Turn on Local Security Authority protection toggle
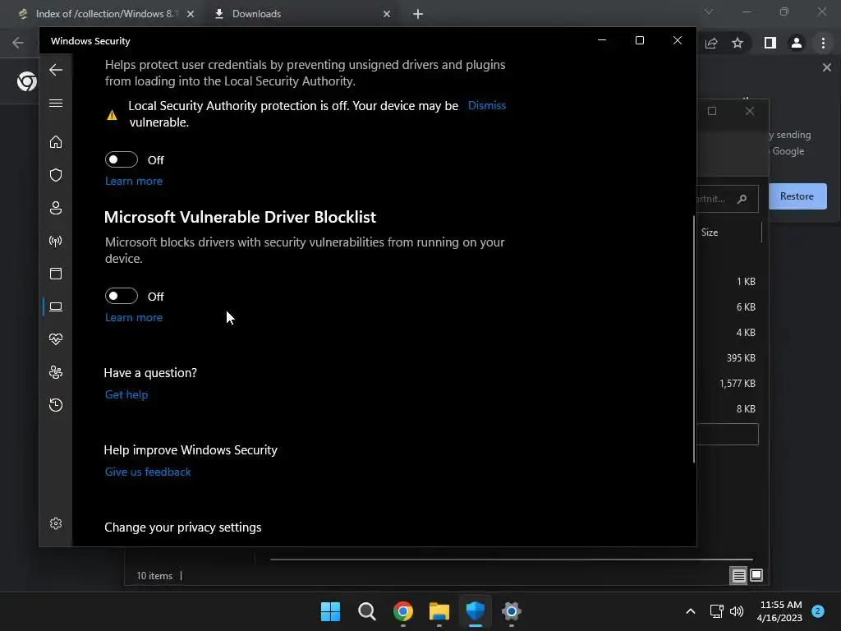 pos(122,160)
